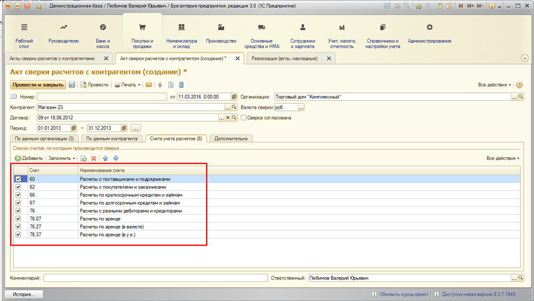Move account row up with blue arrow
The image size is (534, 301).
click(105, 158)
